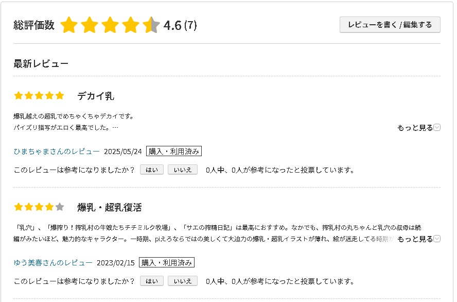Click the gray fifth star in ゆう美春's review

point(60,207)
